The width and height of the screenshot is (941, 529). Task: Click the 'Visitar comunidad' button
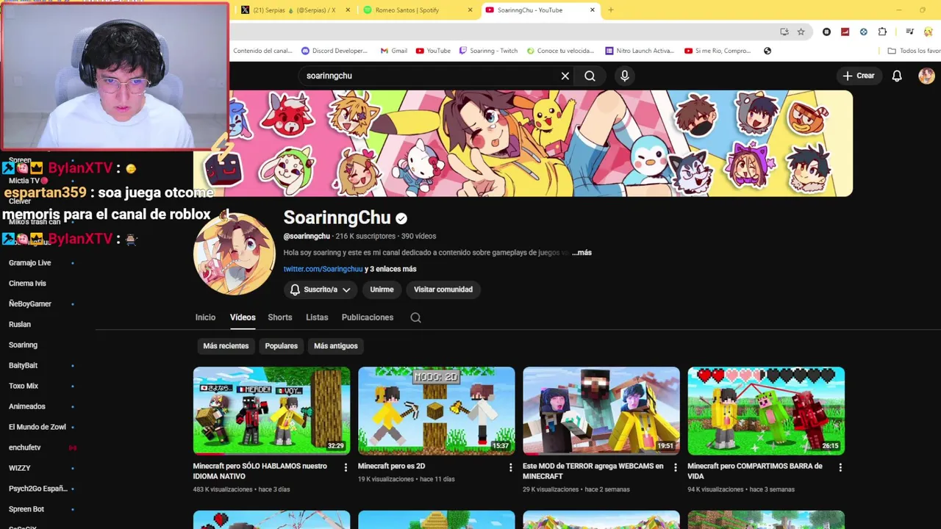443,289
